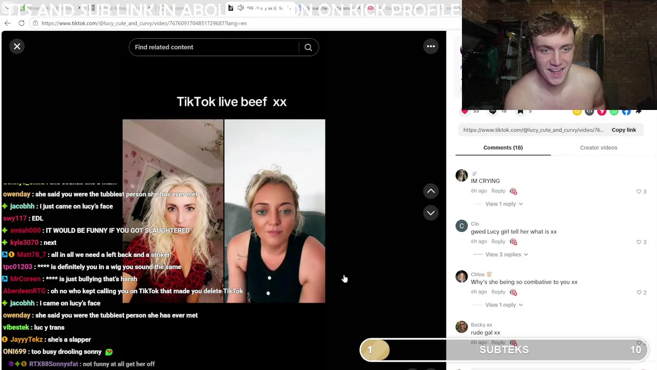Click the username Becky xx

click(x=481, y=325)
